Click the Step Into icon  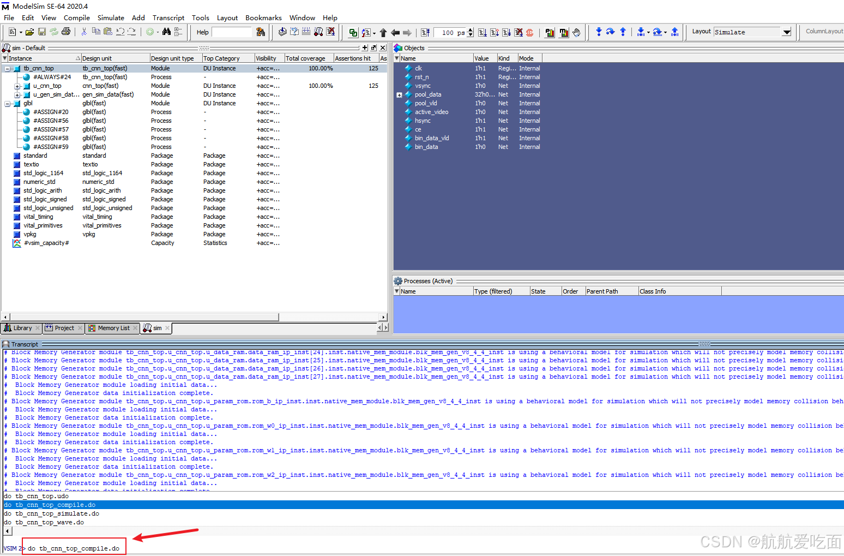point(599,32)
